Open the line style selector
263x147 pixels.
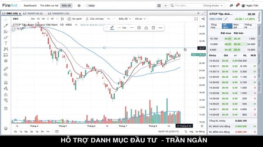pos(132,28)
